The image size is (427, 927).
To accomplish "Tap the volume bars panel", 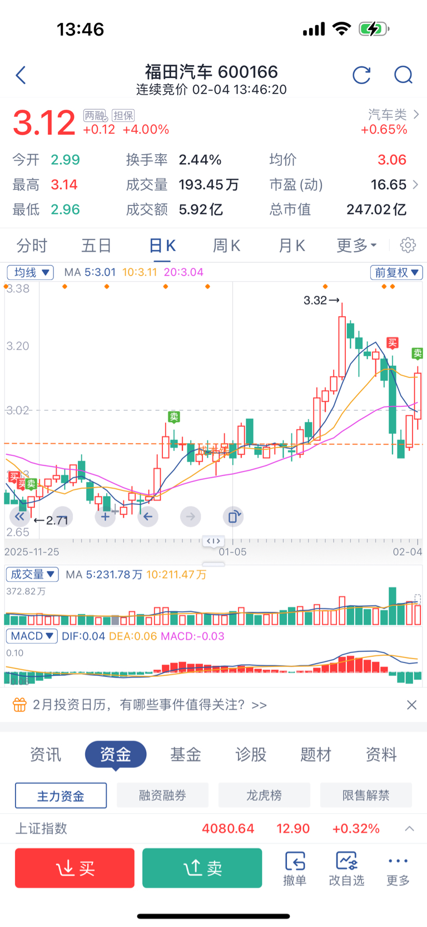I will pos(213,606).
